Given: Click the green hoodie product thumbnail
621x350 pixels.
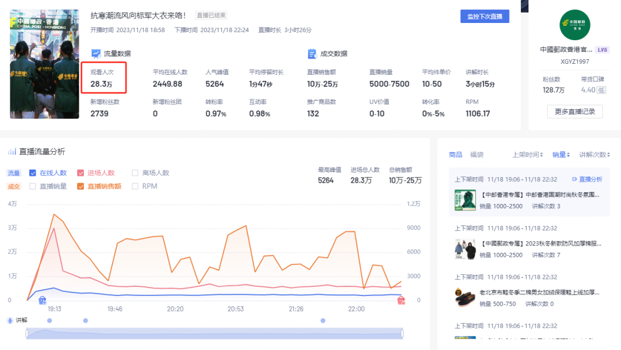Looking at the screenshot, I should click(465, 200).
